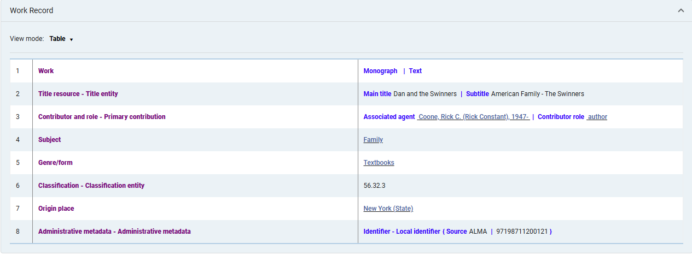The width and height of the screenshot is (692, 255).
Task: Open the View mode Table dropdown
Action: point(61,39)
